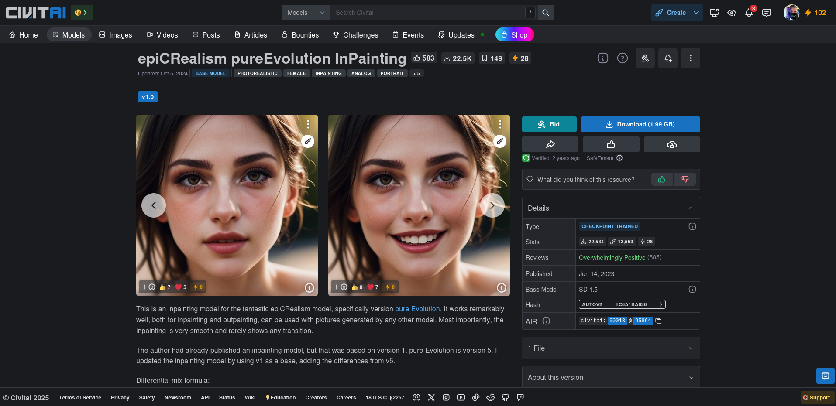
Task: Open the GitHub footer icon
Action: pyautogui.click(x=506, y=397)
